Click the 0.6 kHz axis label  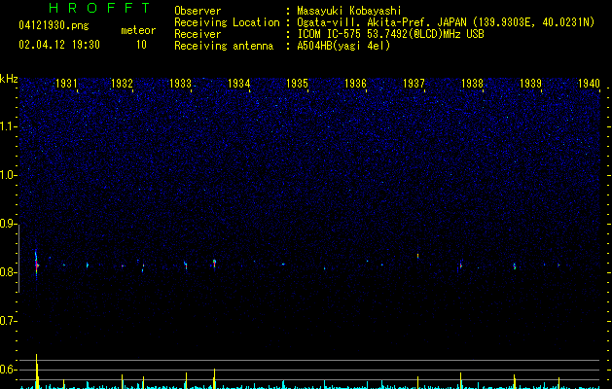8,370
